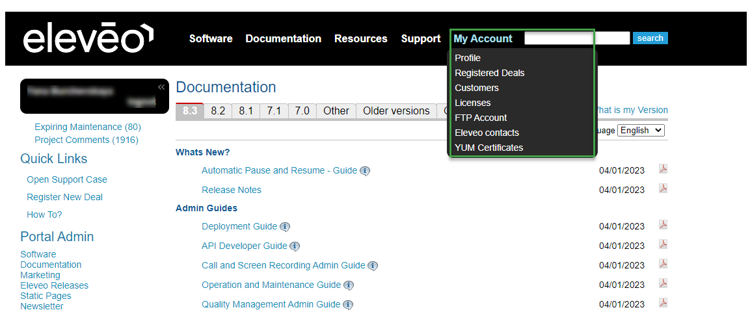Click info bubble next to Quality Management Admin Guide
This screenshot has height=325, width=750.
tap(348, 305)
